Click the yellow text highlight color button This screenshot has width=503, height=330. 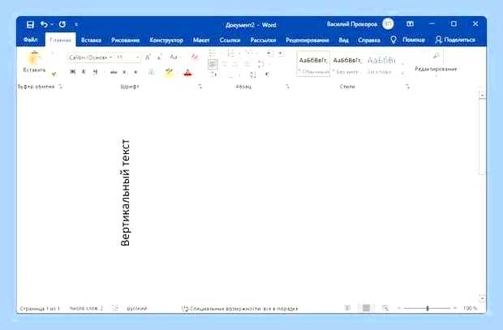169,73
